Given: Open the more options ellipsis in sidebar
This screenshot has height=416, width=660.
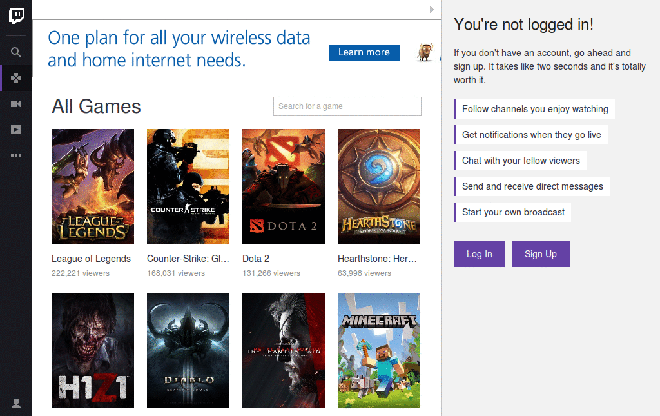Looking at the screenshot, I should [x=16, y=155].
